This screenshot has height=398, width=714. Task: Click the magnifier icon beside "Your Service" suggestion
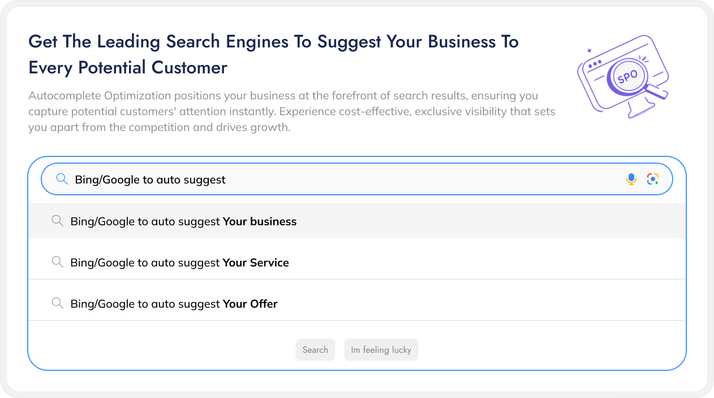57,262
